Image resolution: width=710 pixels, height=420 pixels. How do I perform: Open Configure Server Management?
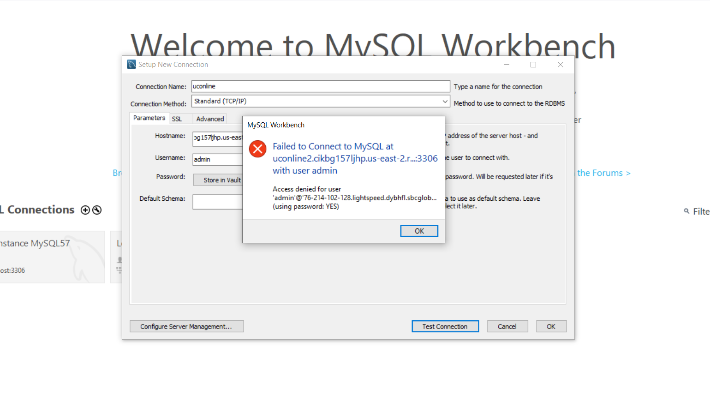pyautogui.click(x=186, y=326)
